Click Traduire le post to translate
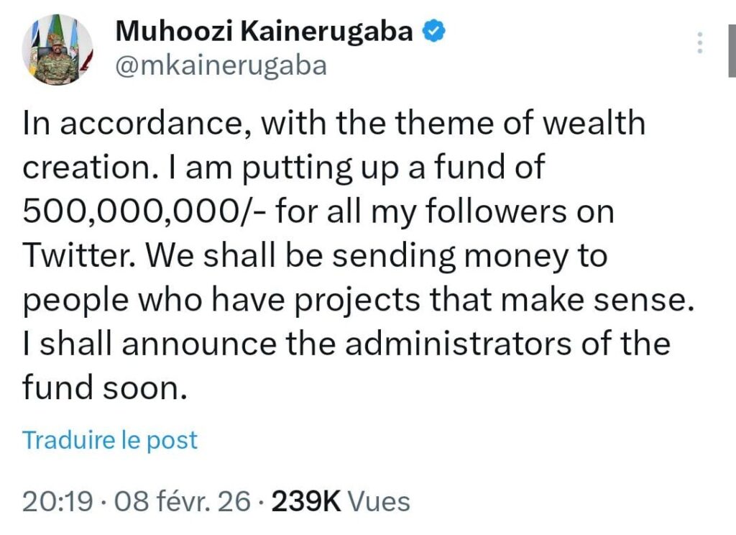736x535 pixels. click(109, 440)
